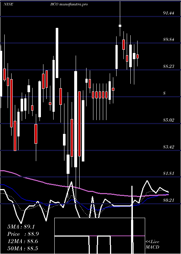Click the 88.23 price axis label
181x254 pixels.
[x=169, y=66]
